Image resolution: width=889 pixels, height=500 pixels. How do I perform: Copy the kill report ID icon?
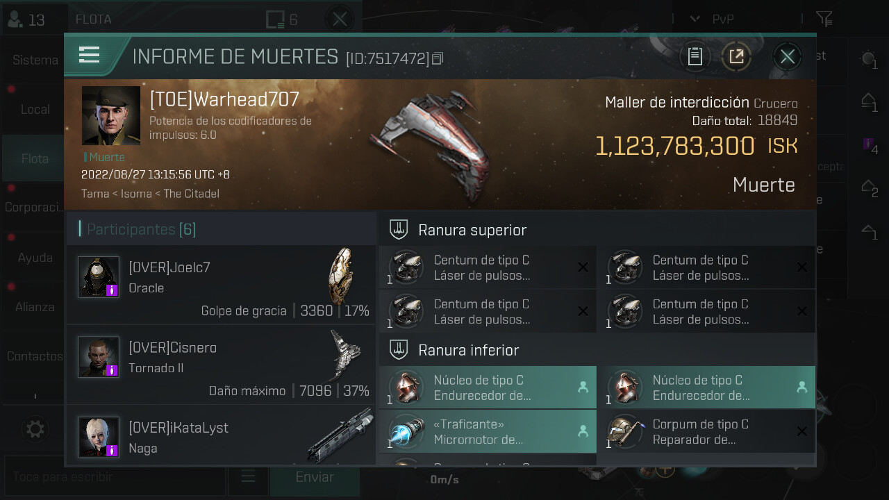tap(438, 59)
